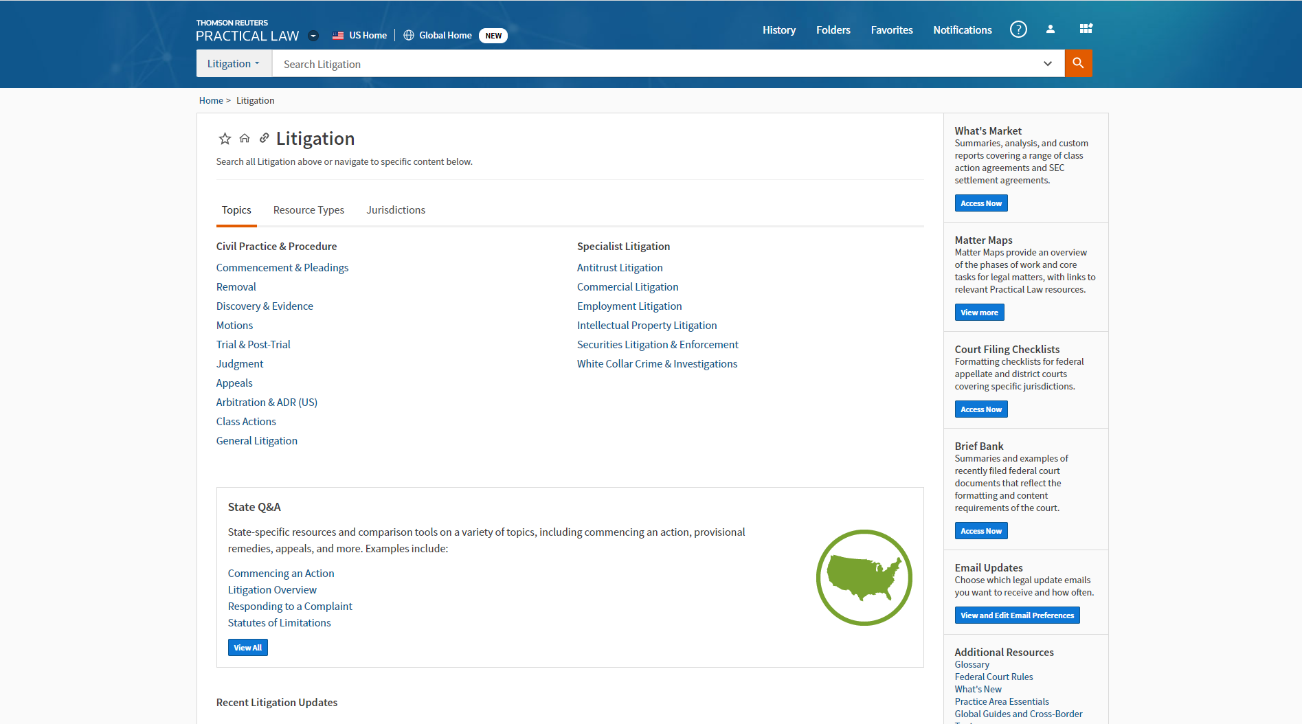Viewport: 1302px width, 724px height.
Task: Copy link to Litigation page icon
Action: [x=264, y=139]
